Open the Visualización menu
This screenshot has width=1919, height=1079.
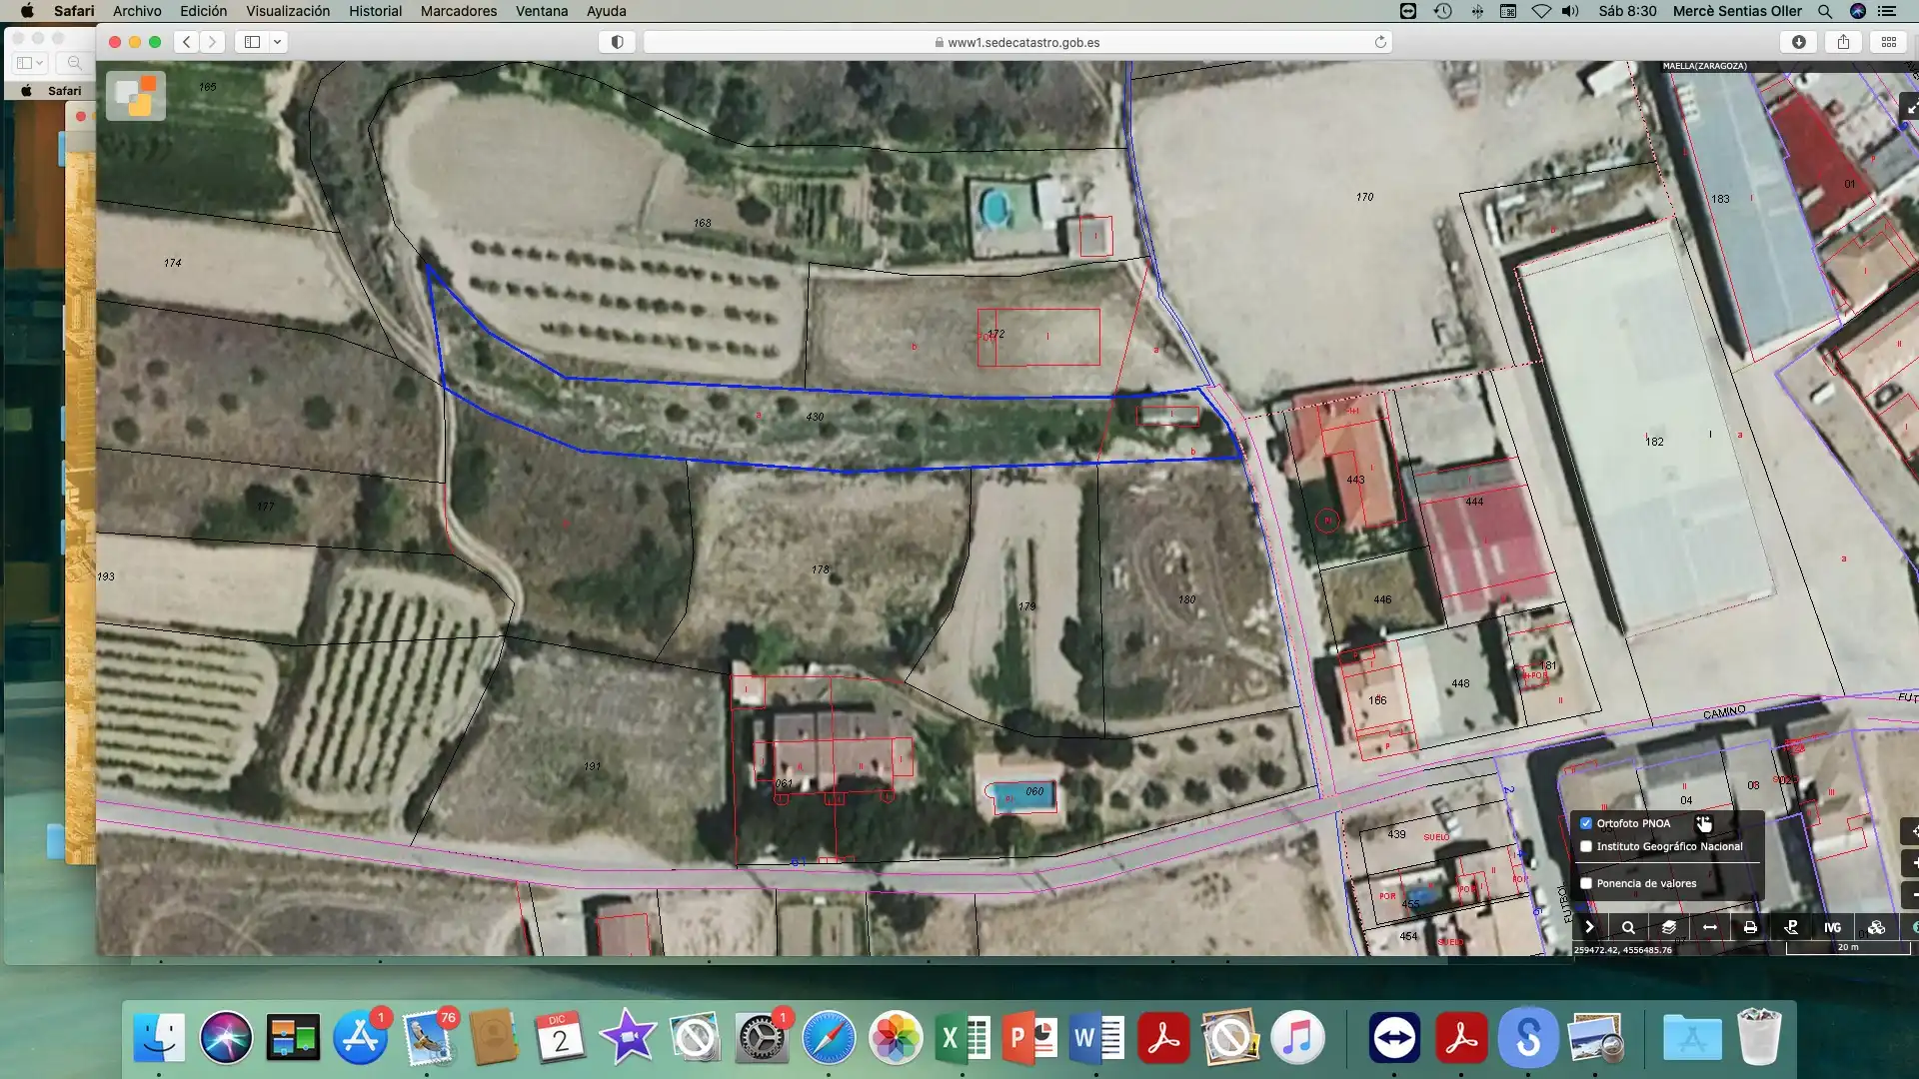(x=288, y=11)
